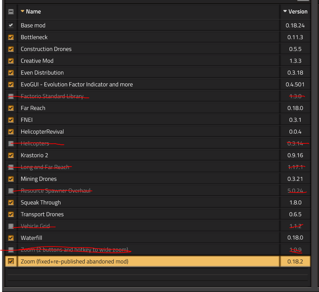Viewport: 319px width, 292px height.
Task: Select the FNEI mod name
Action: point(27,120)
